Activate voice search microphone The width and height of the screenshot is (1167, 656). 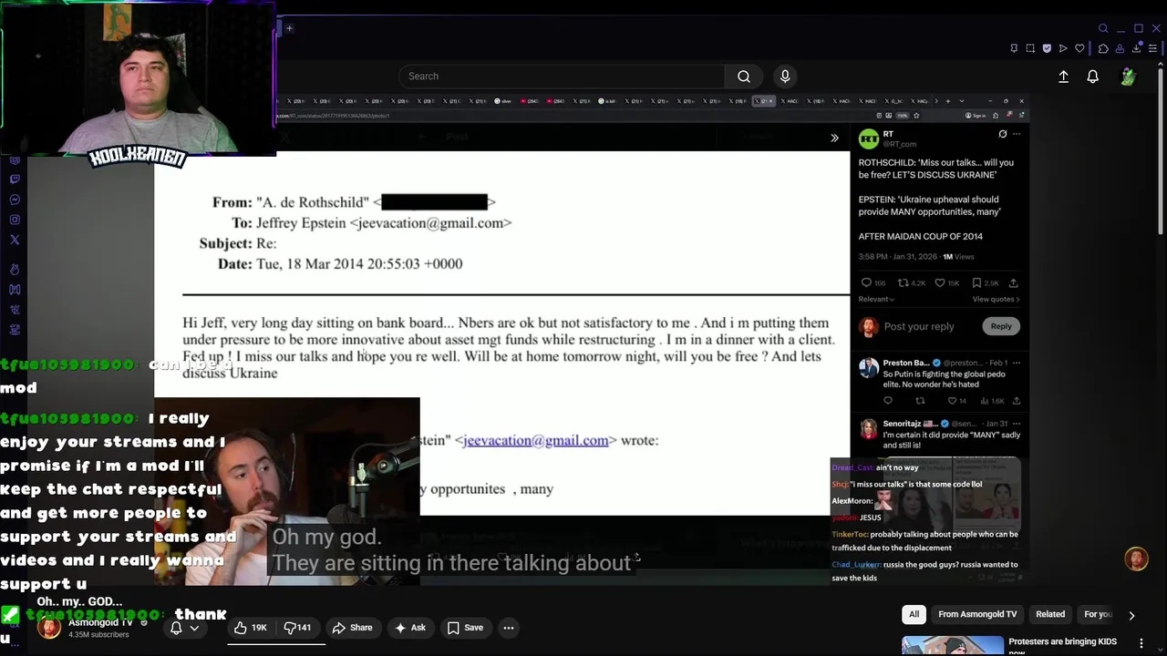pos(785,77)
